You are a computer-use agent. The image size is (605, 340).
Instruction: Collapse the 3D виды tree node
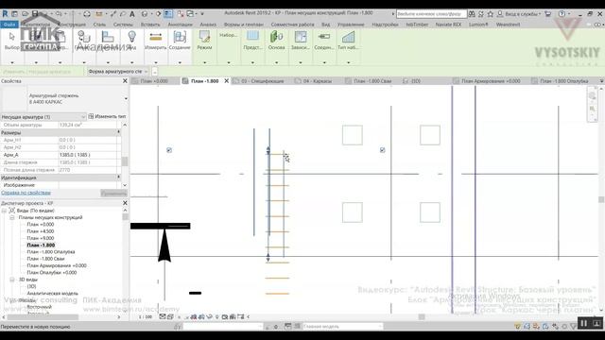pos(12,280)
